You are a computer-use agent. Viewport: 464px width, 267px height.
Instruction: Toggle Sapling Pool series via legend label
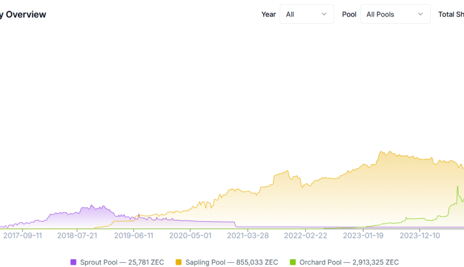coord(231,262)
